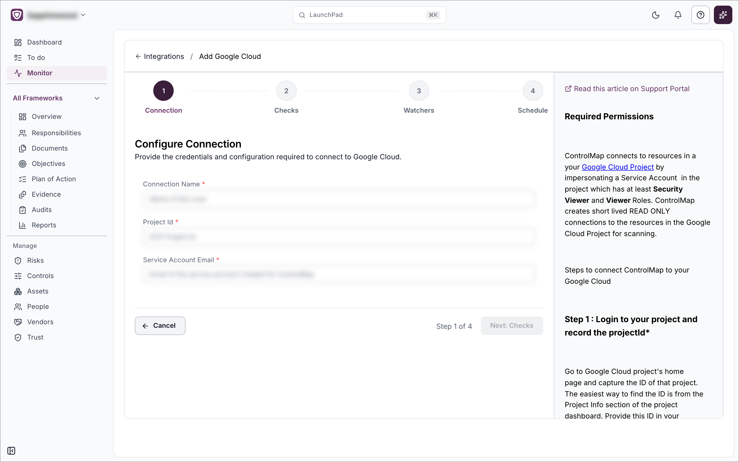The height and width of the screenshot is (462, 739).
Task: Click the Trust shield-check icon
Action: tap(18, 337)
